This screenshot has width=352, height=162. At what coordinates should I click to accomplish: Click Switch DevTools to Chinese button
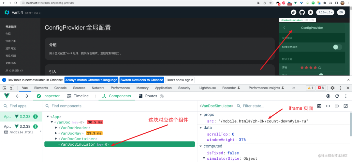tap(142, 80)
